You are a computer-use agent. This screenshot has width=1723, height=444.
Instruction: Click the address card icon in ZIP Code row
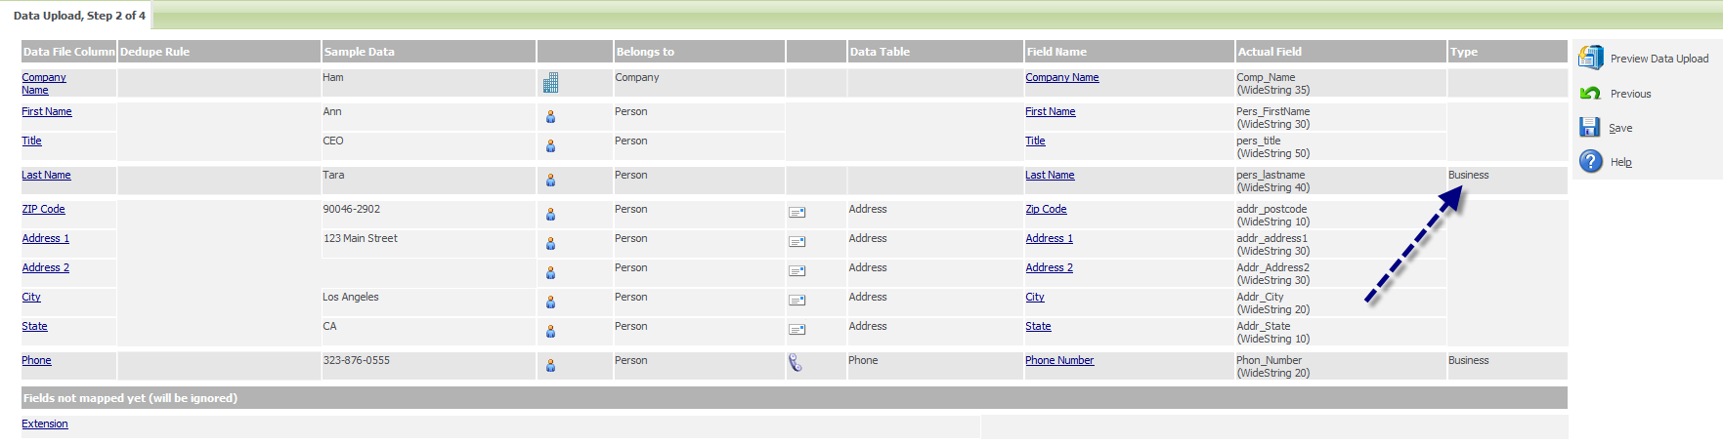[797, 213]
